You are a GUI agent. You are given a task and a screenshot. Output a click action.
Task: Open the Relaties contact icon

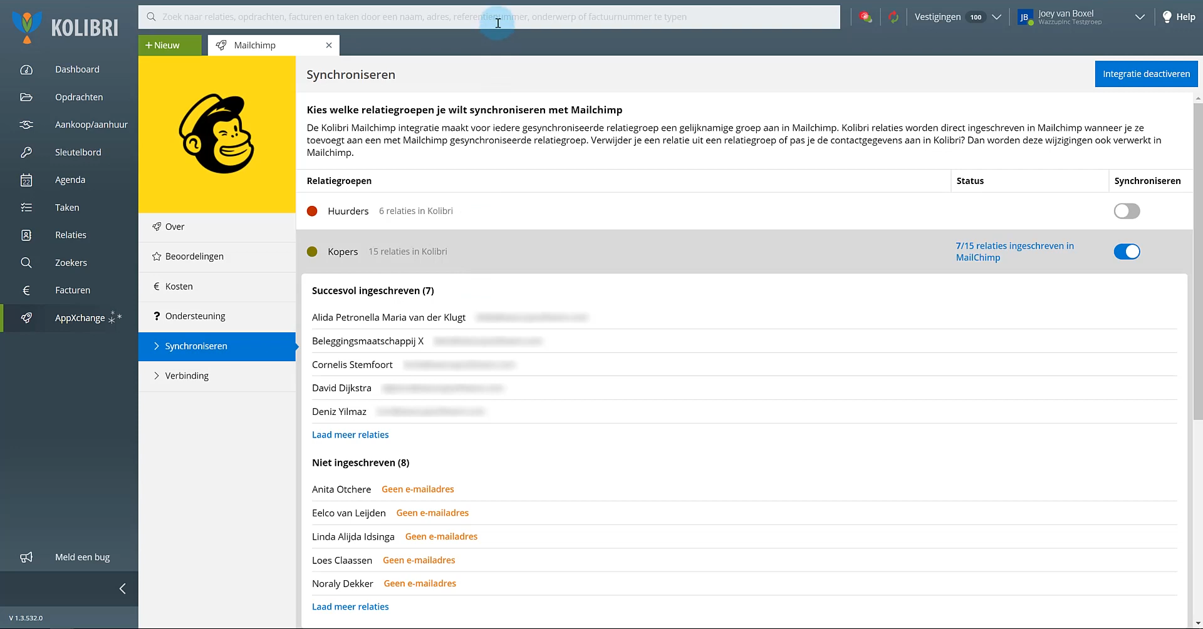coord(26,235)
